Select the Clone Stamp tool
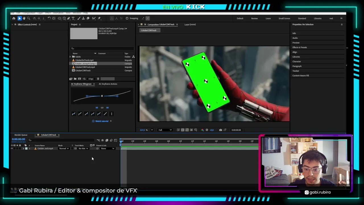The height and width of the screenshot is (205, 364). pyautogui.click(x=83, y=18)
